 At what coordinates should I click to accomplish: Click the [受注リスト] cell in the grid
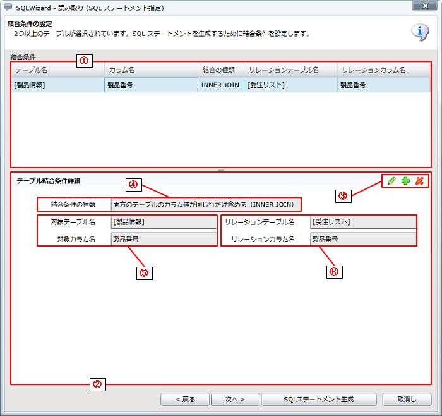coord(290,85)
